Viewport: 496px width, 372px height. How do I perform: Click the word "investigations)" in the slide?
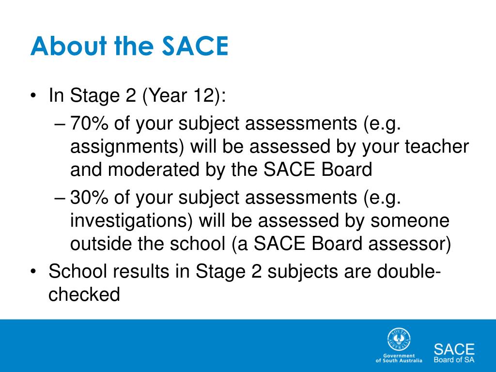click(x=131, y=221)
